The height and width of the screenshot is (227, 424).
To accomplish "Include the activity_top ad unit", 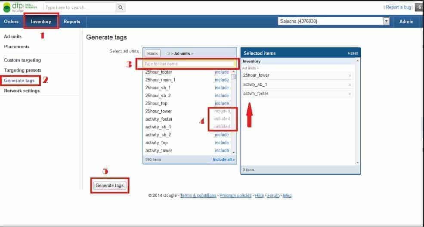I will click(222, 143).
